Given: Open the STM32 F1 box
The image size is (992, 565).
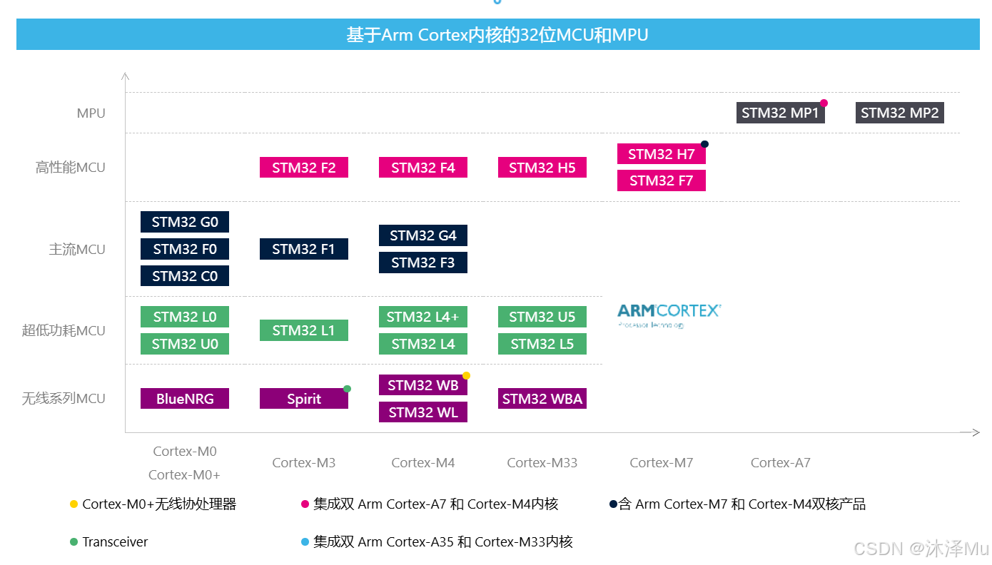Looking at the screenshot, I should 304,249.
